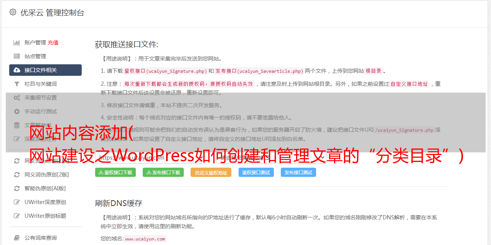Select the 接口文件相关 cloud upload icon
This screenshot has width=491, height=245.
(17, 70)
